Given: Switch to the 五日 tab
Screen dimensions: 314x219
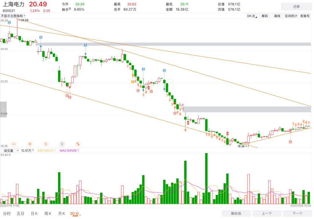Looking at the screenshot, I should click(x=21, y=214).
